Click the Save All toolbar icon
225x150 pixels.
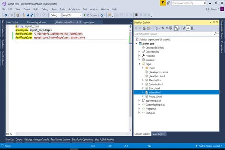32,15
